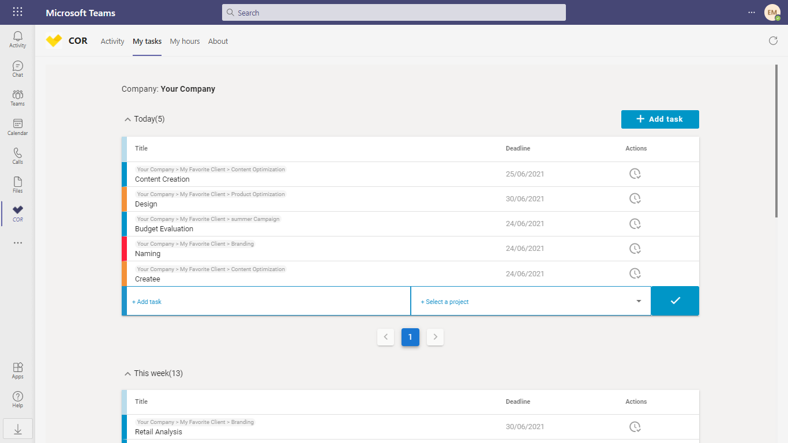
Task: Open the EM profile avatar menu
Action: [x=772, y=12]
